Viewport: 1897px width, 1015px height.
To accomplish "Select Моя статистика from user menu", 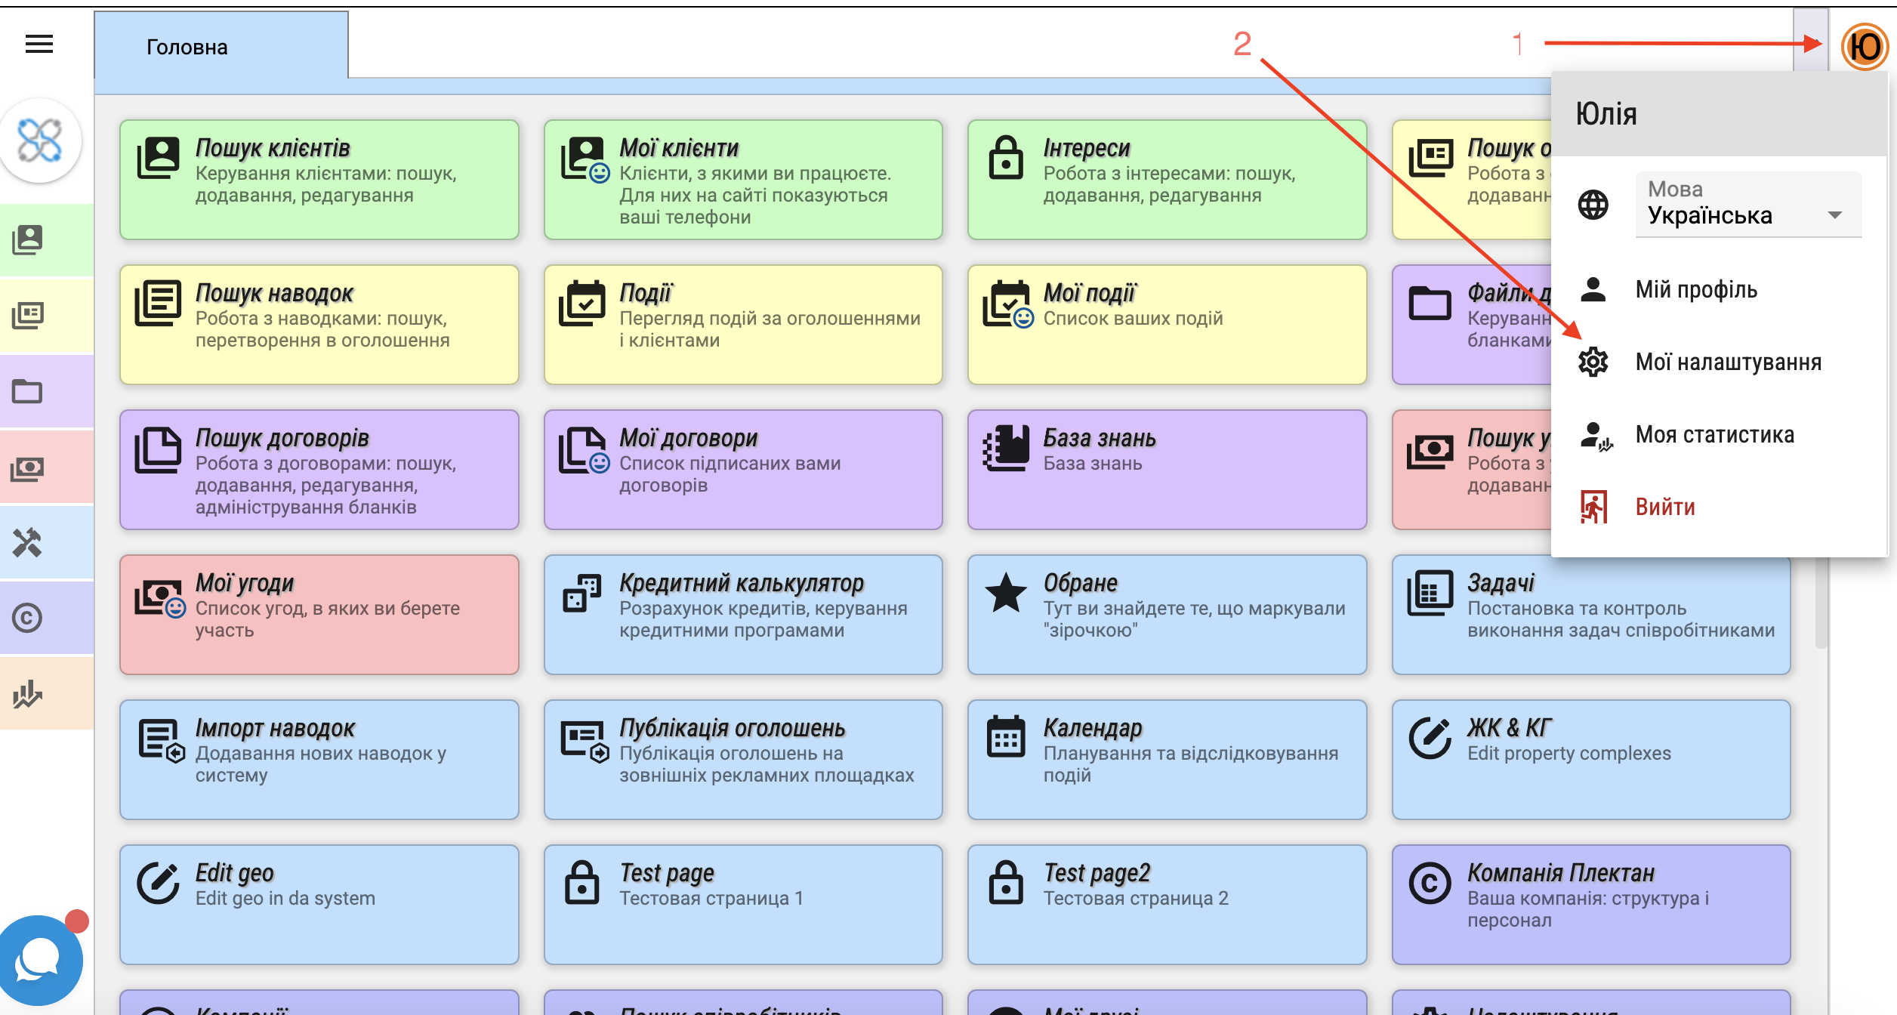I will (1713, 435).
